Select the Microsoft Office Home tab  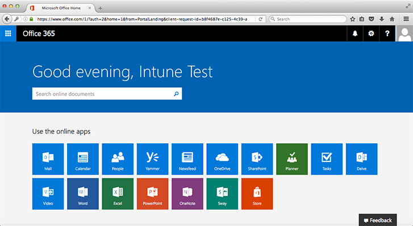pyautogui.click(x=61, y=8)
